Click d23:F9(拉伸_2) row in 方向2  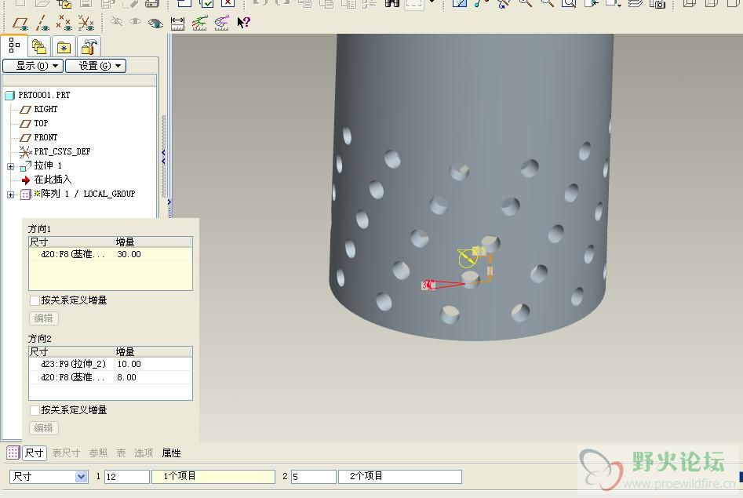coord(74,364)
